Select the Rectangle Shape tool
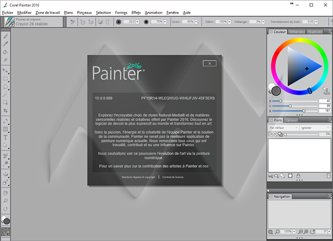 5,130
